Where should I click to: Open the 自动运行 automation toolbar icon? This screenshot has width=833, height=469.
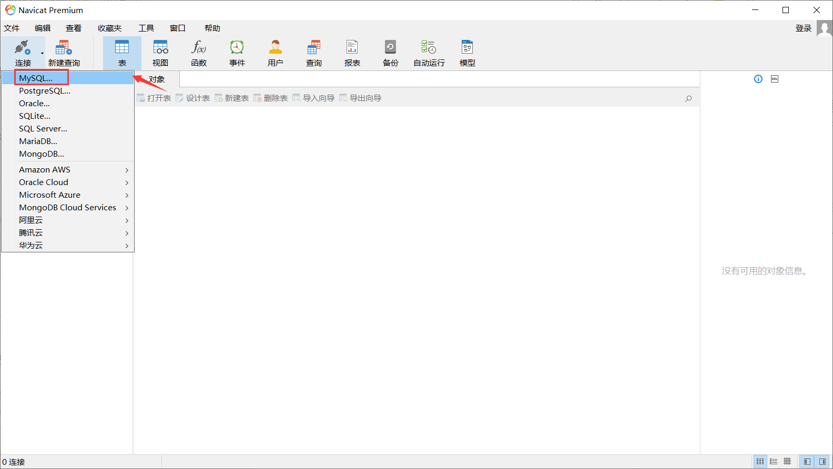429,47
